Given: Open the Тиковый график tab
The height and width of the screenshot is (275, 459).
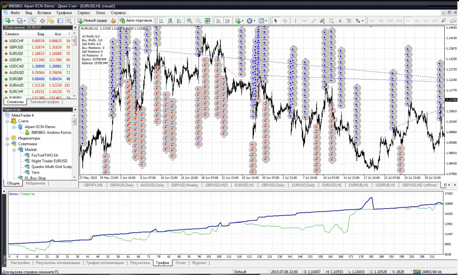Looking at the screenshot, I should [45, 102].
